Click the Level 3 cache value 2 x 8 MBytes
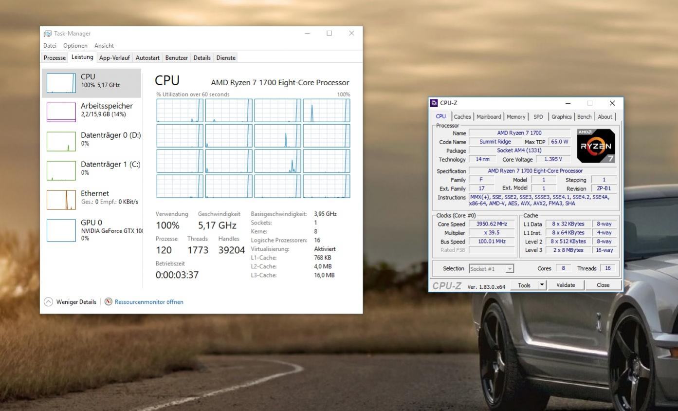The height and width of the screenshot is (411, 678). [568, 250]
